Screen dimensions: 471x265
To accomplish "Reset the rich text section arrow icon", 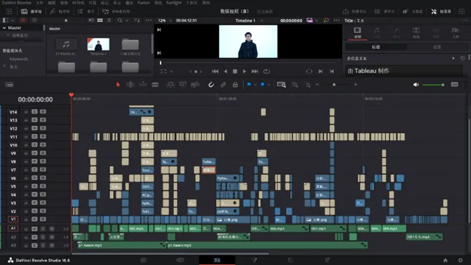I will (x=463, y=58).
